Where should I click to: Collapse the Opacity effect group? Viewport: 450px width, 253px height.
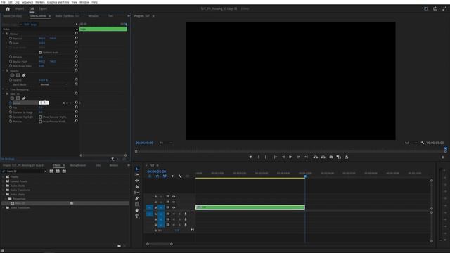click(x=4, y=70)
